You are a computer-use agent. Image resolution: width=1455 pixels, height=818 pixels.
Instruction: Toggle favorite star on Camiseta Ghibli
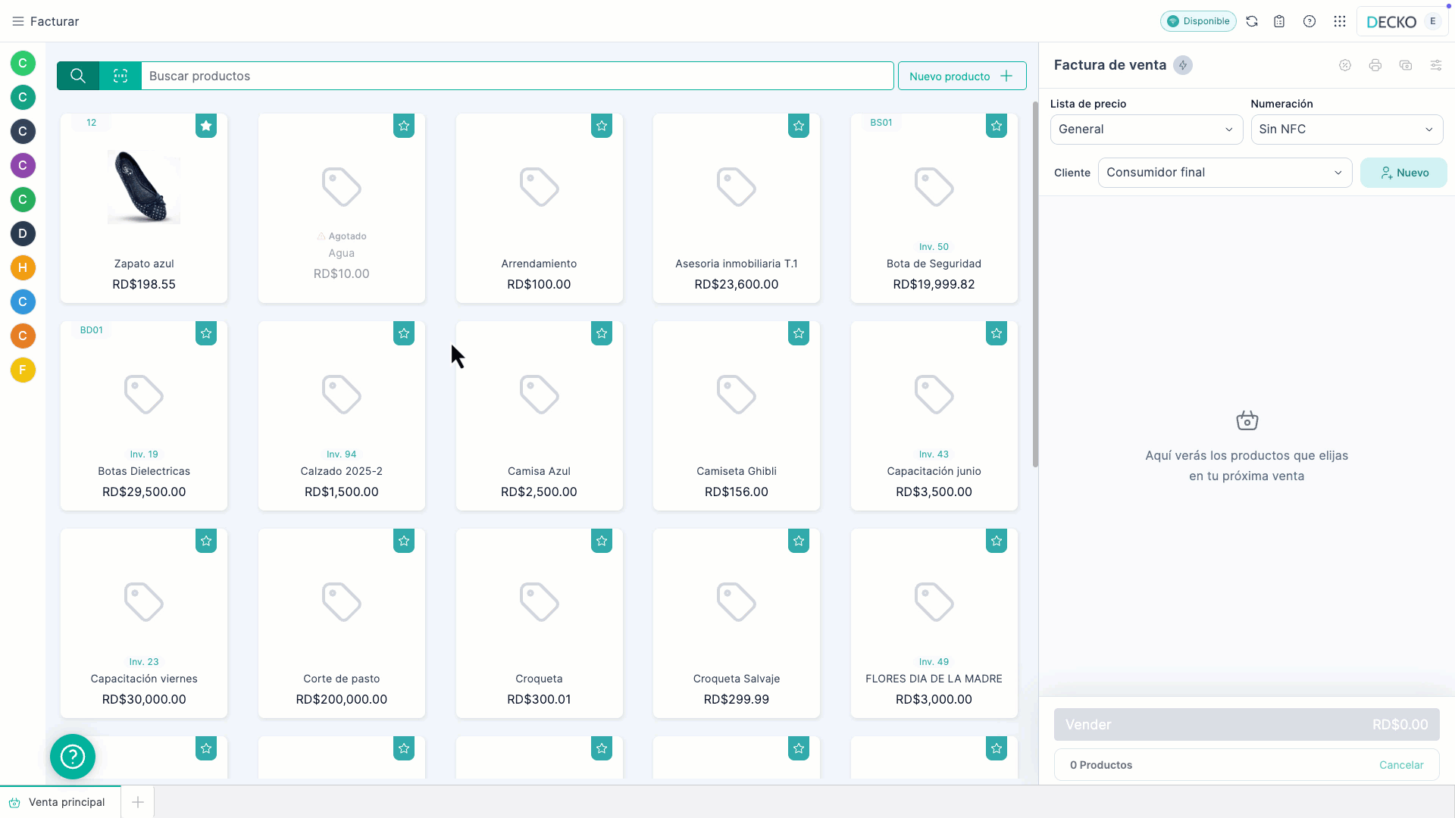point(799,333)
